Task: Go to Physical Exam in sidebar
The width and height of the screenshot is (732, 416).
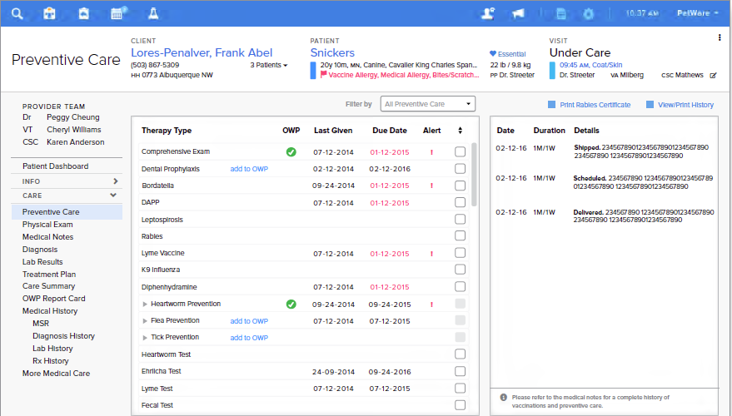Action: (x=47, y=225)
